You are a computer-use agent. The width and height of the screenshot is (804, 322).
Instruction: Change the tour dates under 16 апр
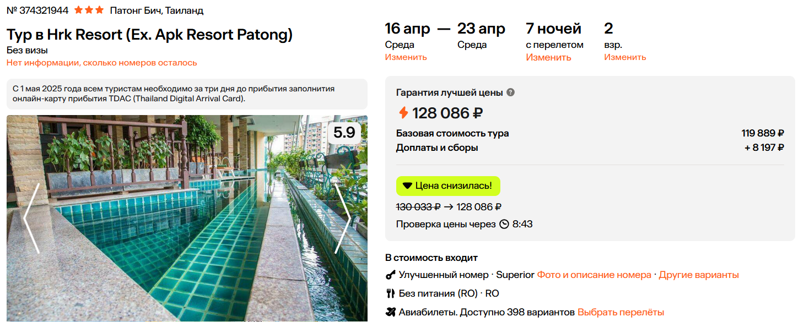[x=406, y=57]
